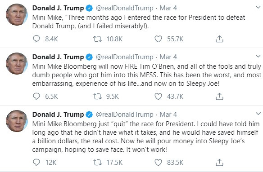263x172 pixels.
Task: Retweet the tweet with 10.8K retweets
Action: 97,39
